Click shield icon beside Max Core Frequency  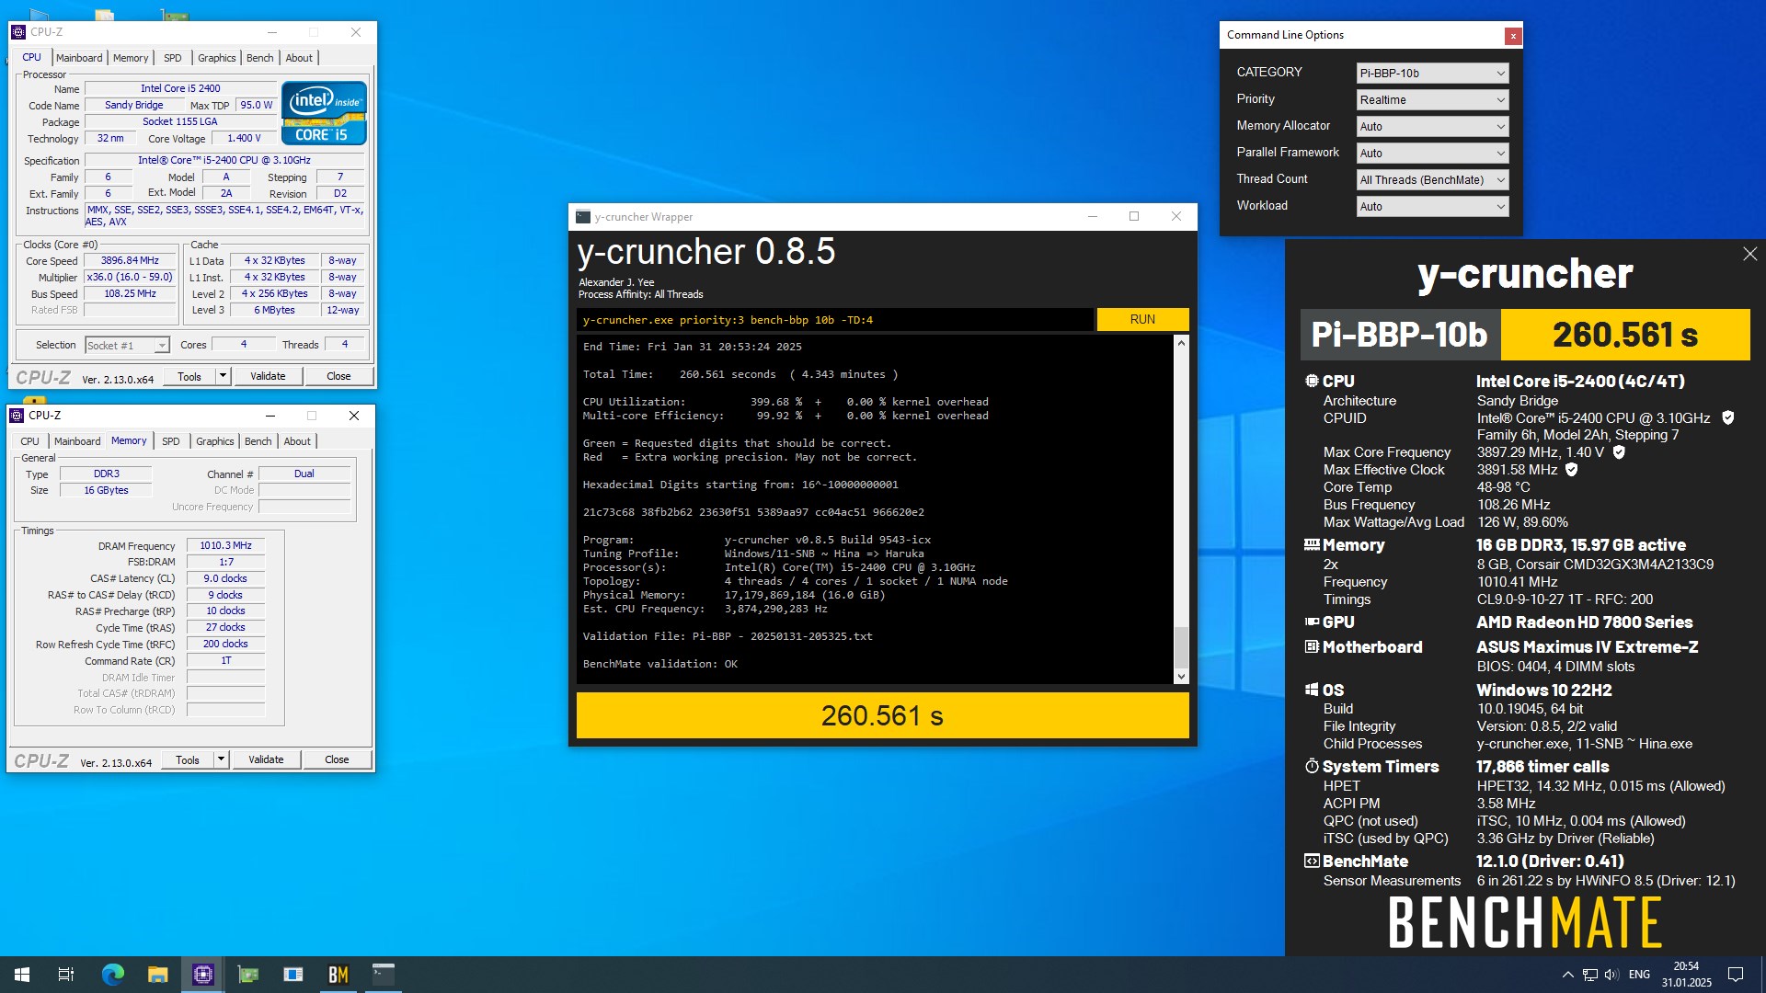1619,452
